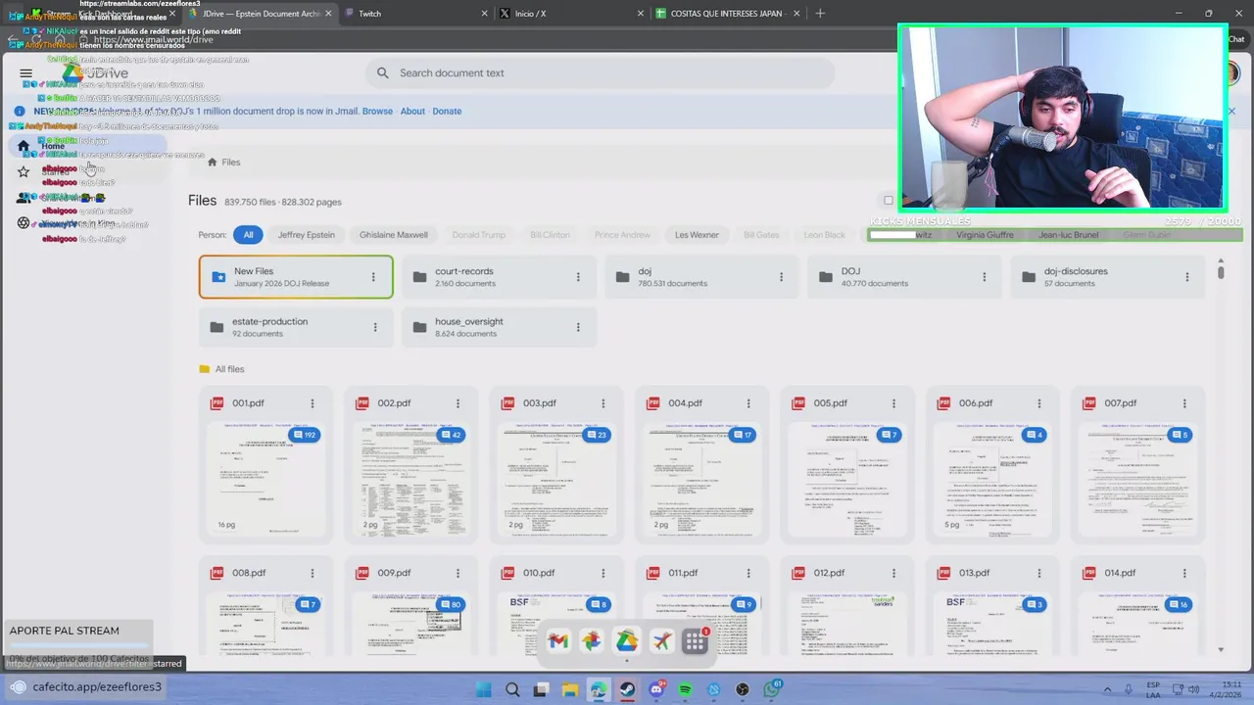This screenshot has height=705, width=1254.
Task: Open the apps grid in the dock
Action: tap(696, 641)
